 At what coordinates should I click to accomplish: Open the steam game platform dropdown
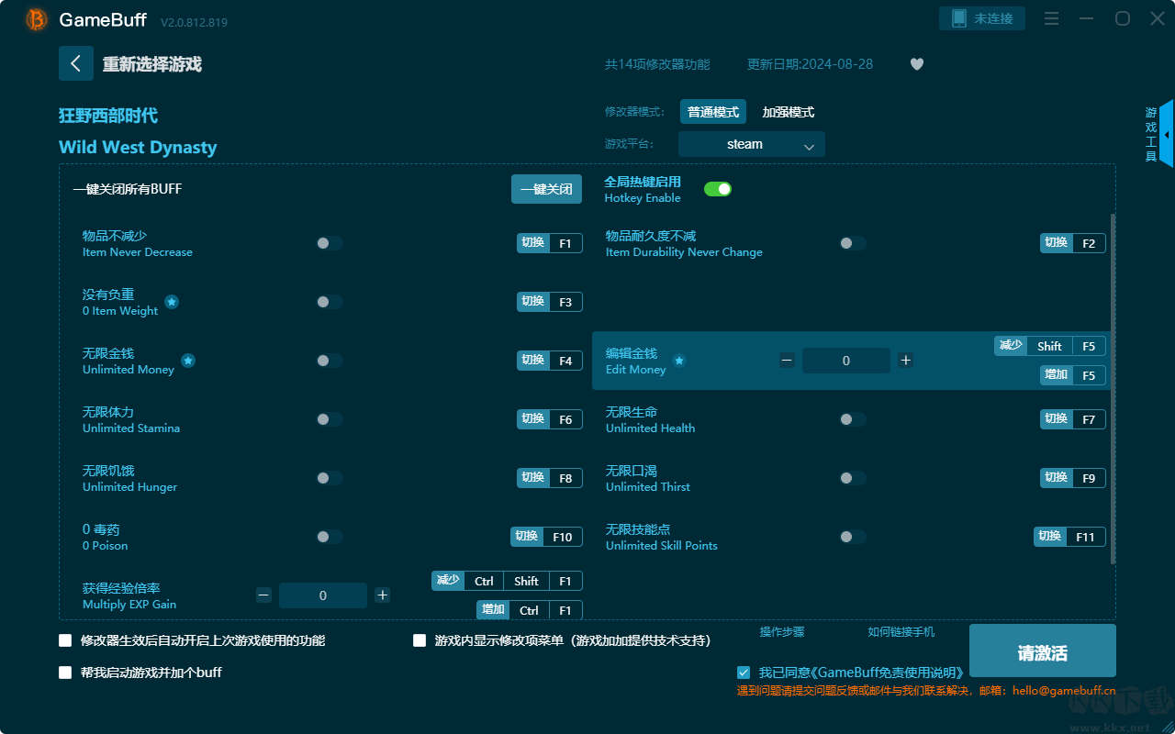pos(752,144)
